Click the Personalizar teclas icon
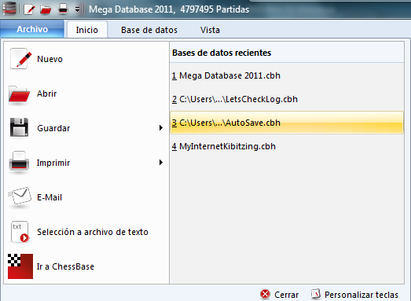Image resolution: width=411 pixels, height=301 pixels. [316, 294]
